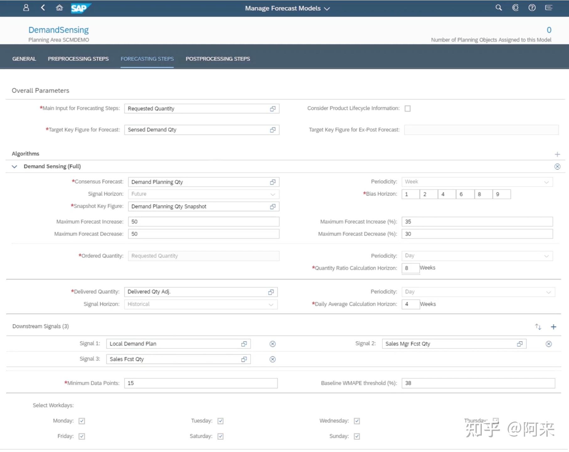Open value help for Demand Planning Qty Snapshot
The image size is (569, 452).
273,206
